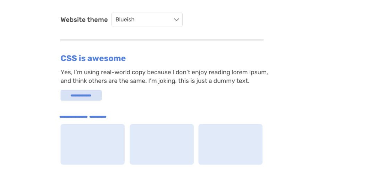Select the last light blue card

pos(230,144)
